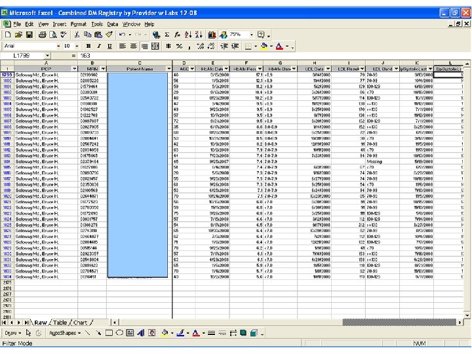Select the Rectangle drawing tool
Image resolution: width=472 pixels, height=354 pixels.
[x=109, y=333]
